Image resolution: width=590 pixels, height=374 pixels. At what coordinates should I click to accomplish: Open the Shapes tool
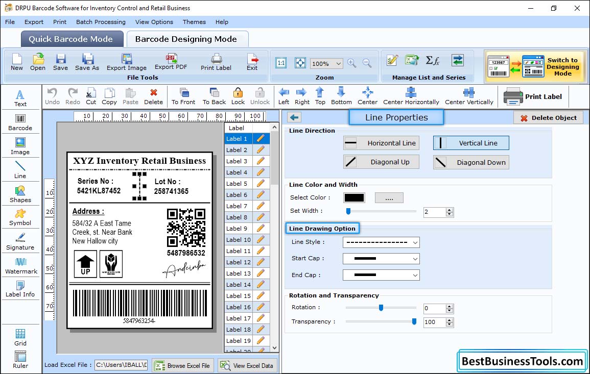[x=20, y=194]
